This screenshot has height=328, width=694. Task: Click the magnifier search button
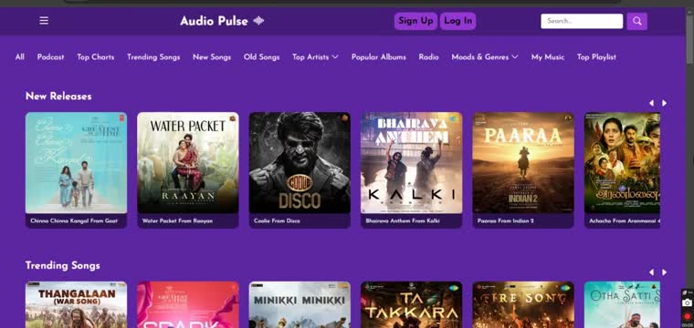tap(636, 21)
